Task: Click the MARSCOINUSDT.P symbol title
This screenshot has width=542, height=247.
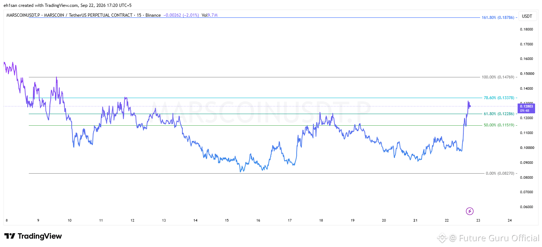Action: tap(21, 15)
